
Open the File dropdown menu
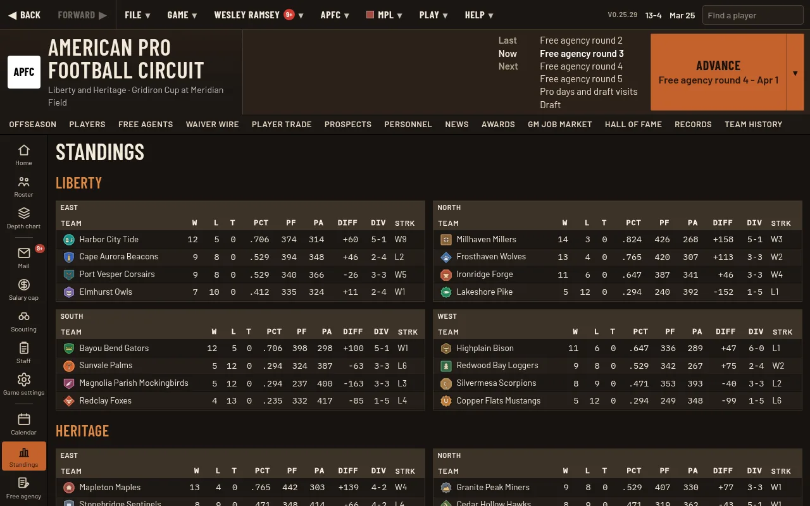pos(137,15)
